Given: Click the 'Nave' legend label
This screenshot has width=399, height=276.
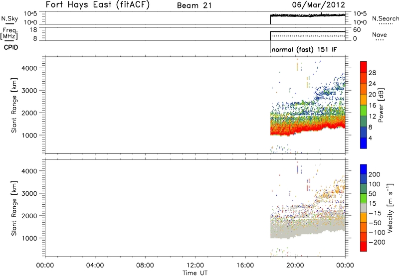Looking at the screenshot, I should (x=380, y=35).
